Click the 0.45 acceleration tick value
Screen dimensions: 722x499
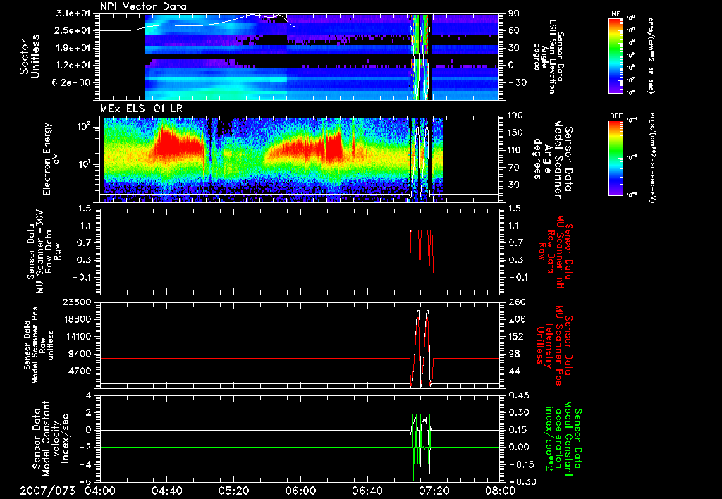point(518,395)
